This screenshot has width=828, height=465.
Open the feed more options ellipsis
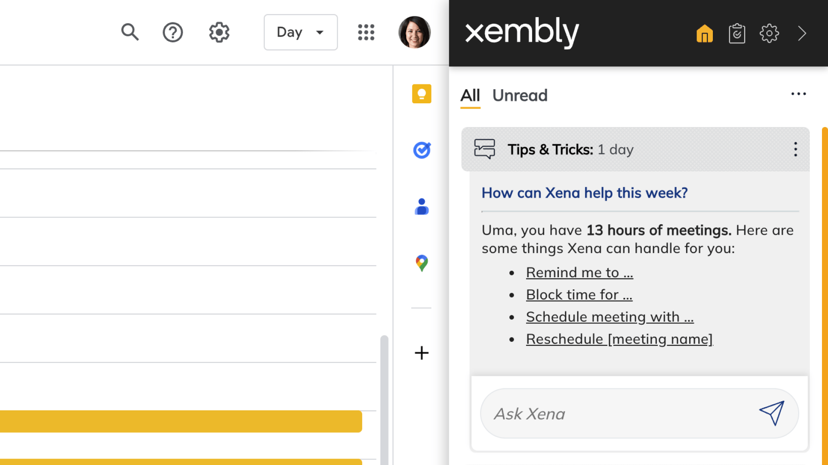pyautogui.click(x=798, y=94)
